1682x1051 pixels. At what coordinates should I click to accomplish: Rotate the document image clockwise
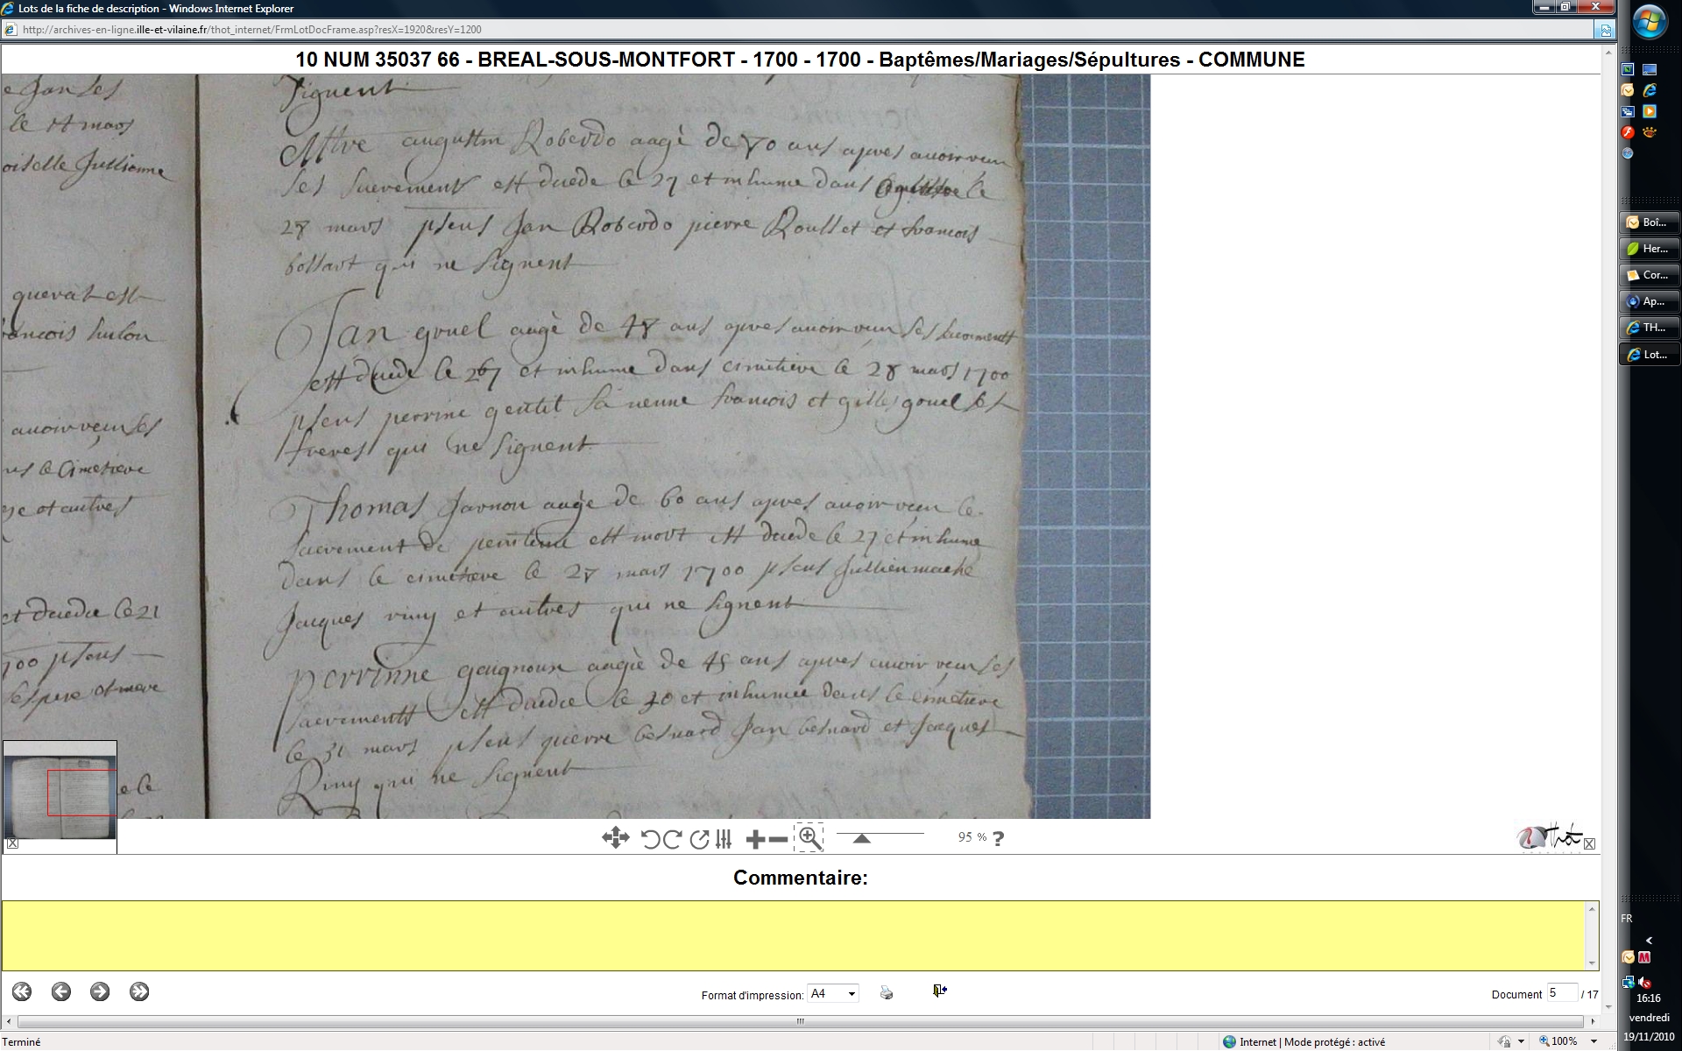point(673,839)
